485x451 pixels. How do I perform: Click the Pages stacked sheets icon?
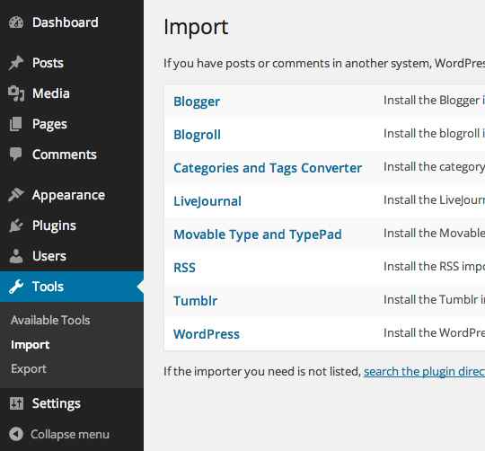tap(16, 124)
